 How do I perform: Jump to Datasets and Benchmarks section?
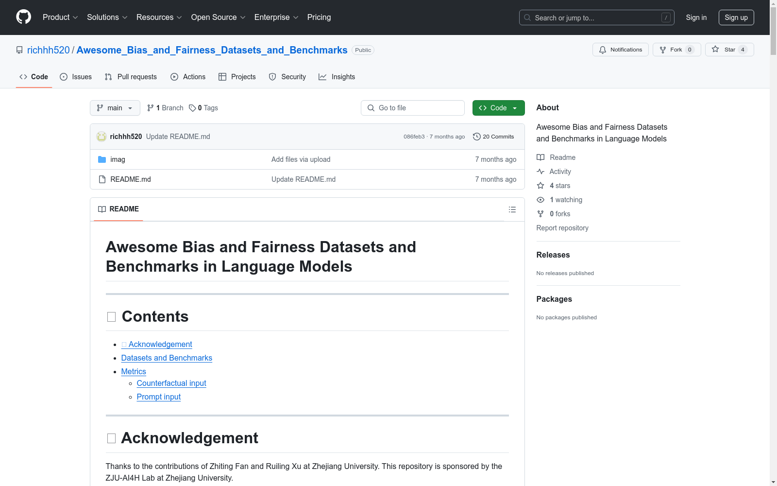(167, 358)
